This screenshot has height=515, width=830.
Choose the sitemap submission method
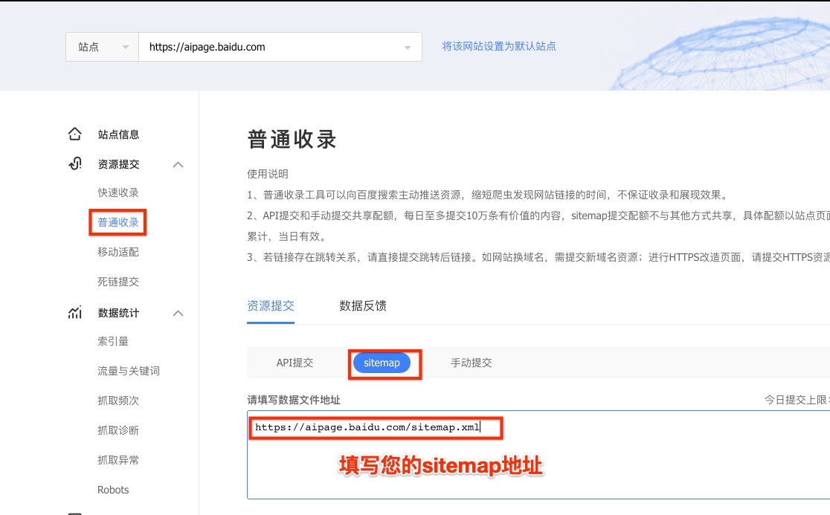[x=382, y=363]
